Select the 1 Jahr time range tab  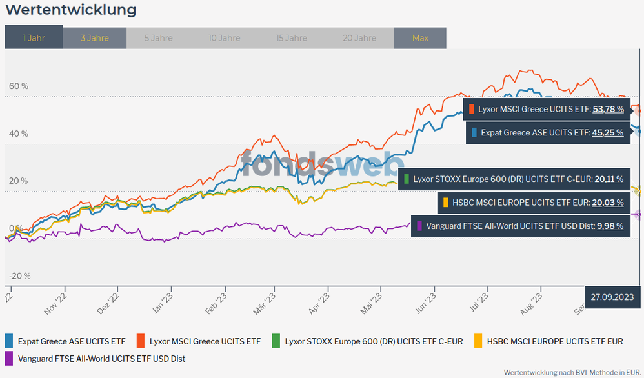tap(34, 38)
